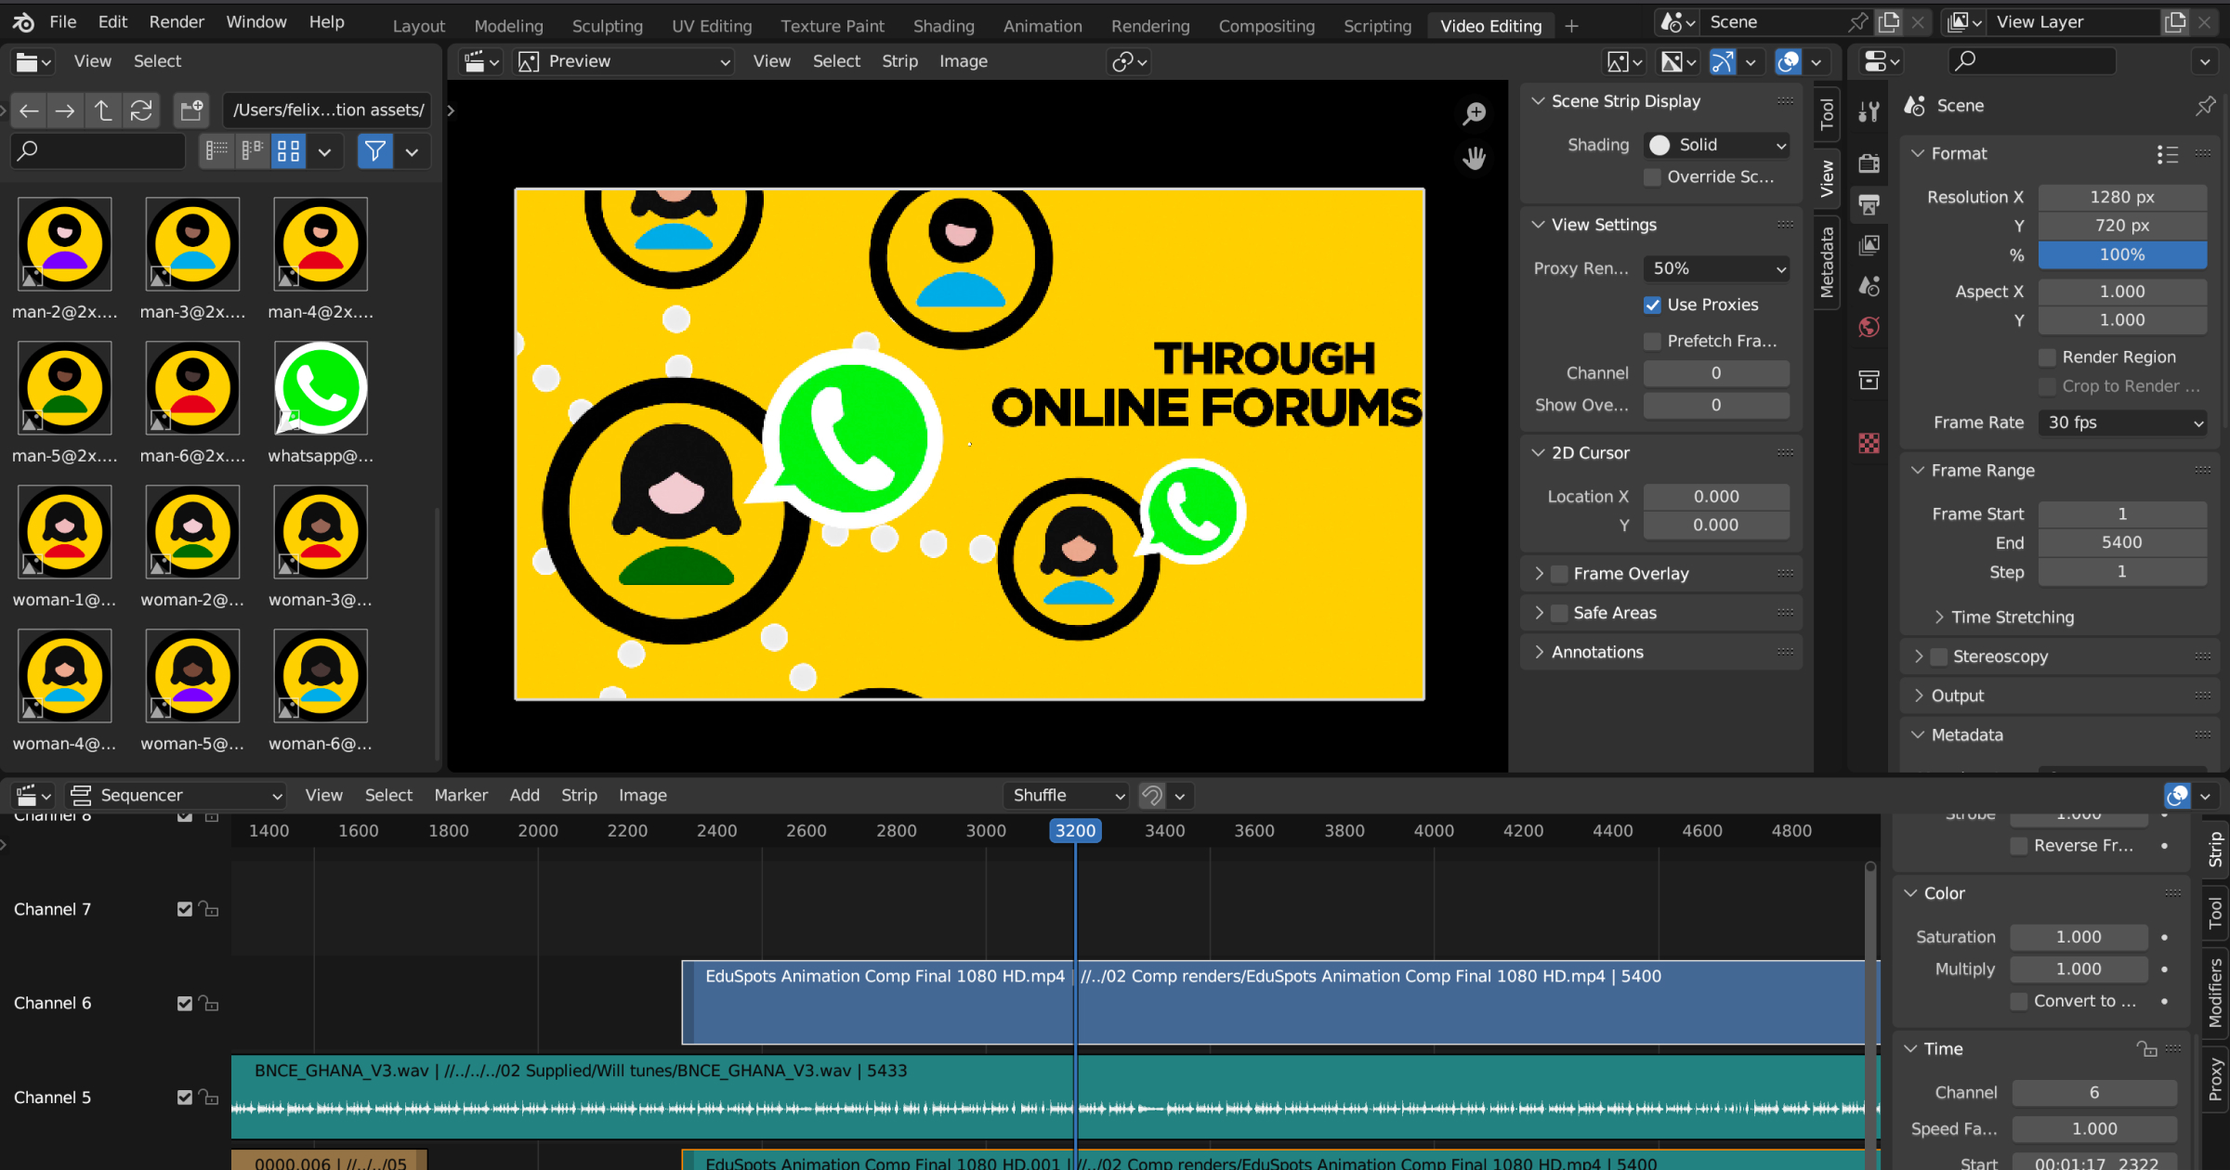Image resolution: width=2230 pixels, height=1170 pixels.
Task: Switch to the Animation workspace tab
Action: click(1043, 26)
